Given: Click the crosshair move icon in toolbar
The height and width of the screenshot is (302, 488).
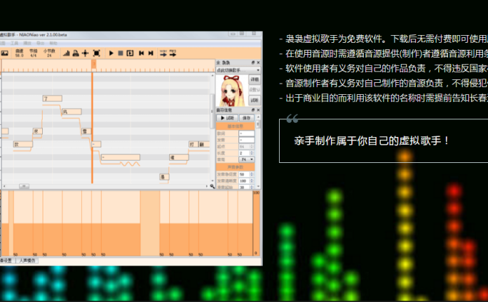Looking at the screenshot, I should coord(85,53).
